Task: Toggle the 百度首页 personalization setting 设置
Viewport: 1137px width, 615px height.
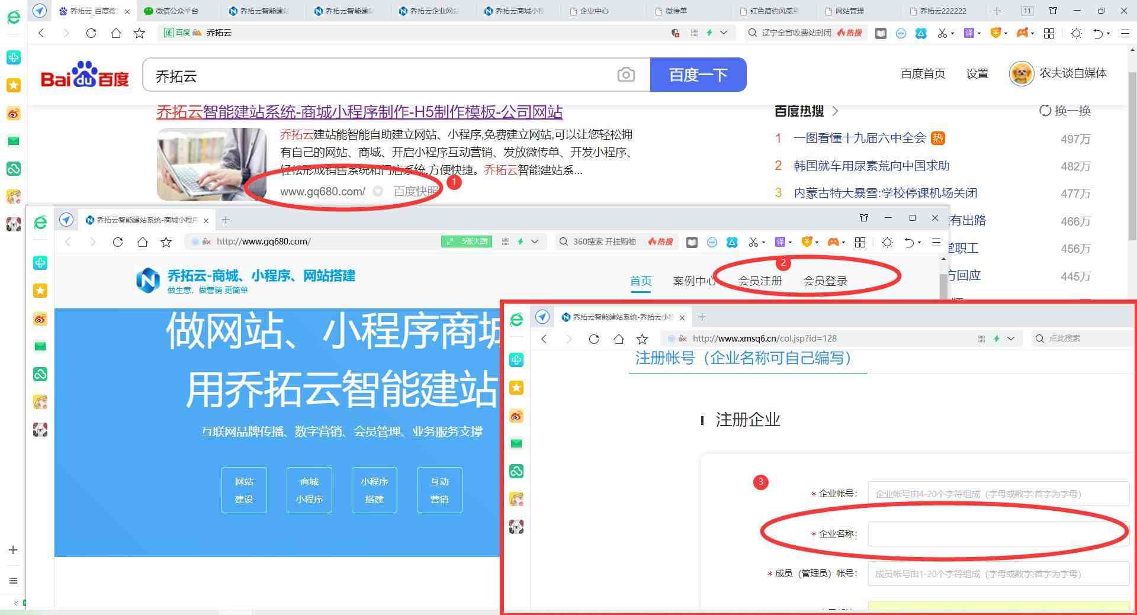Action: tap(977, 73)
